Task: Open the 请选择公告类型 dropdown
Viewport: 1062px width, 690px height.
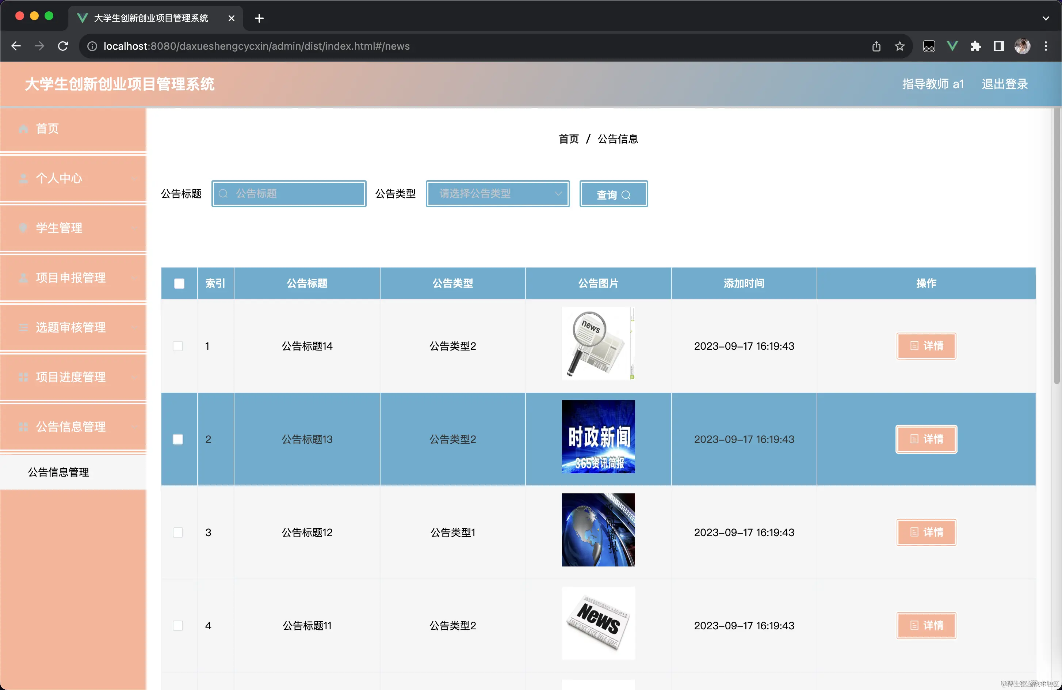Action: pyautogui.click(x=497, y=193)
